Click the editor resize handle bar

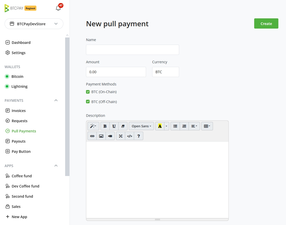click(157, 219)
